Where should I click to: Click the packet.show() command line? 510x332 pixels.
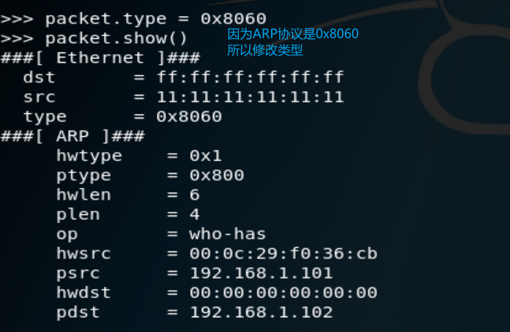click(x=94, y=38)
